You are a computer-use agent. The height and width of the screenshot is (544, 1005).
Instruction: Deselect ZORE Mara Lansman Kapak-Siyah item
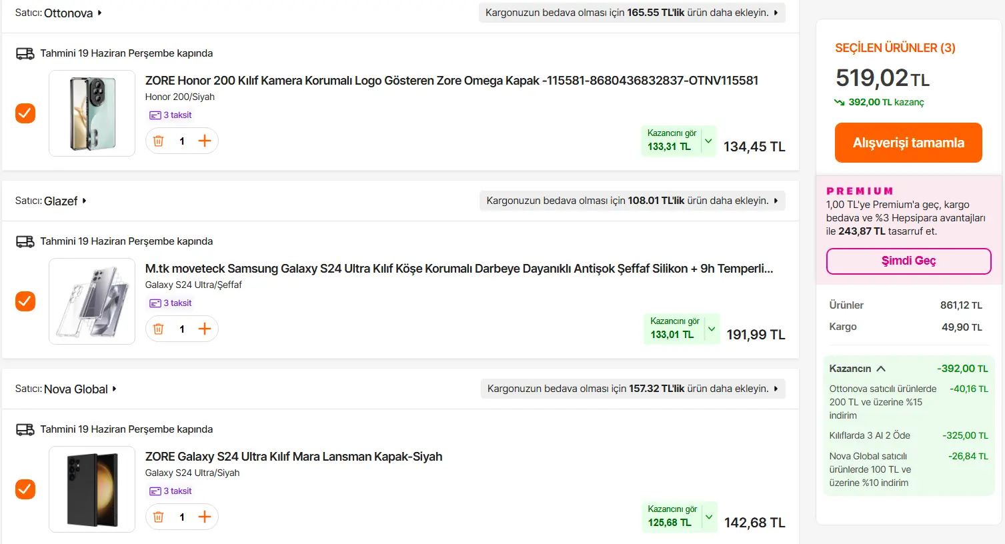(25, 489)
